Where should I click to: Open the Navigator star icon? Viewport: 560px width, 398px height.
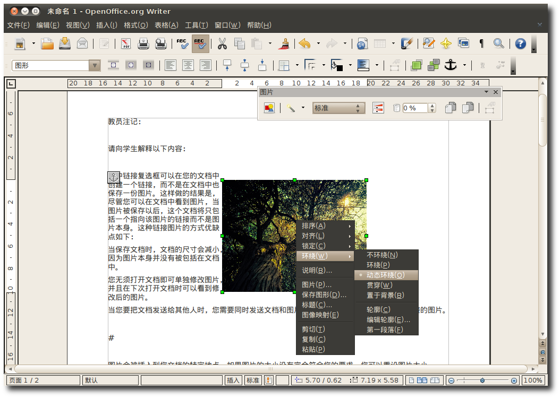point(446,44)
